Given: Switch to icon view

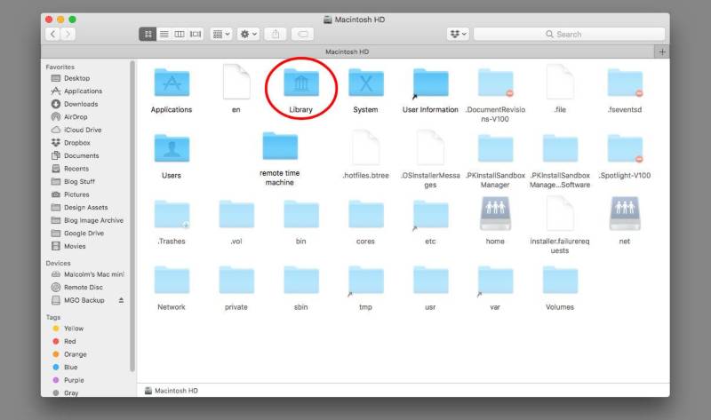Looking at the screenshot, I should click(148, 34).
